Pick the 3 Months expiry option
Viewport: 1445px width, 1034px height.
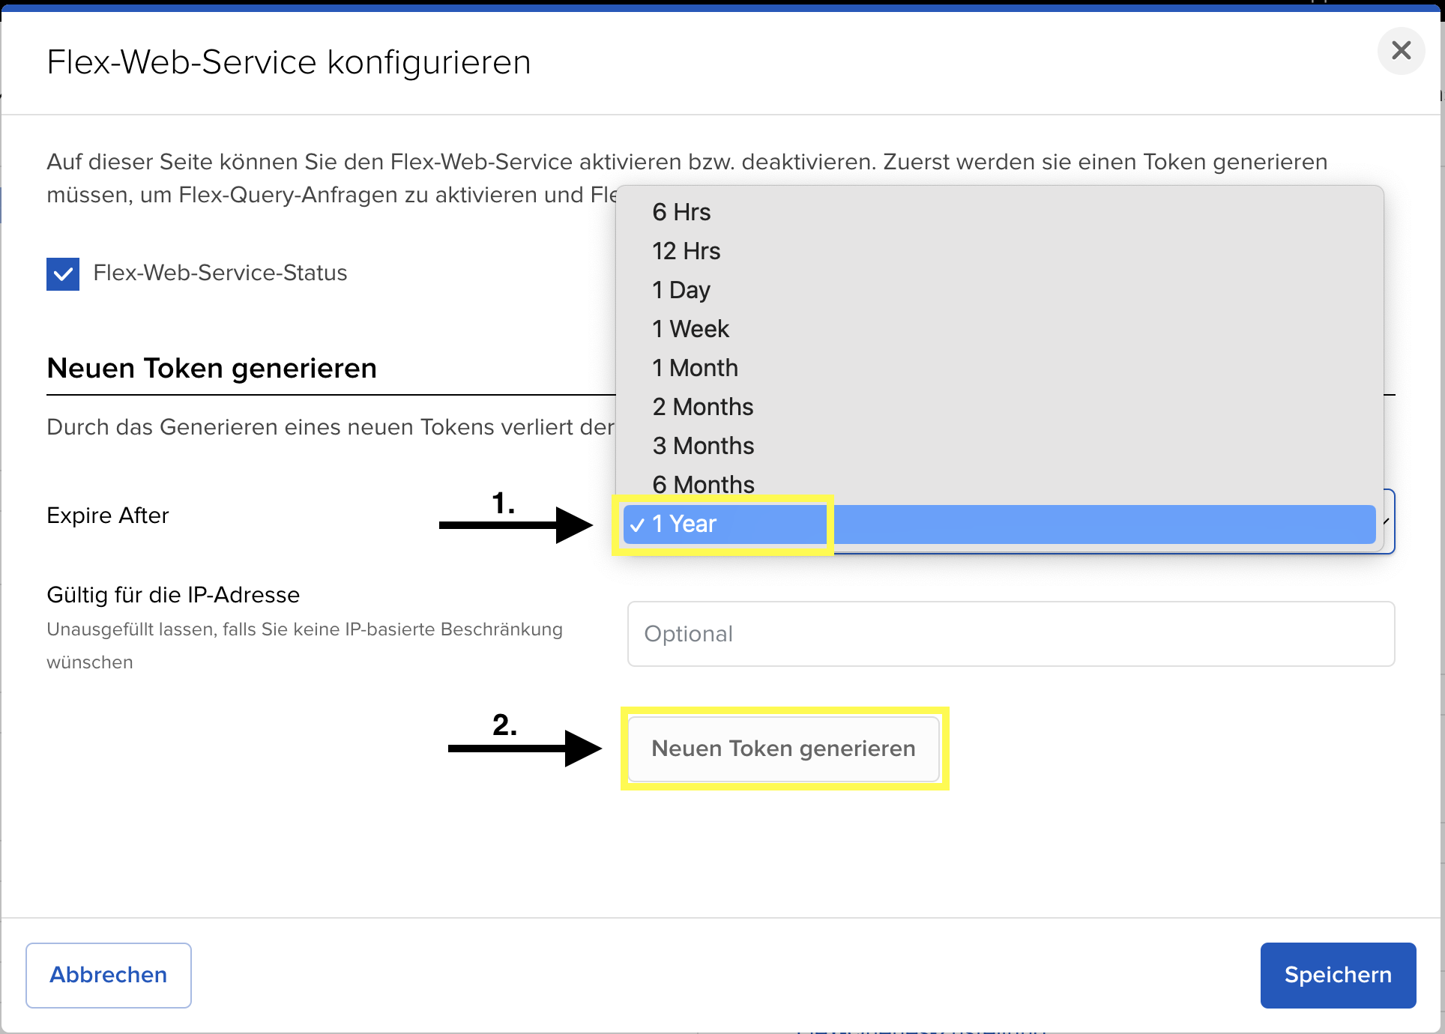[702, 446]
